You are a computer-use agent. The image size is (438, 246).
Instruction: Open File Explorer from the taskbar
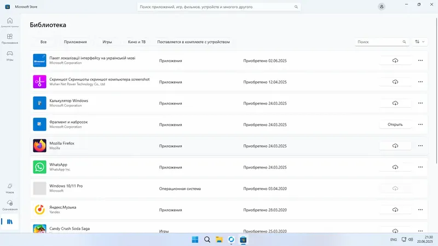click(x=220, y=239)
